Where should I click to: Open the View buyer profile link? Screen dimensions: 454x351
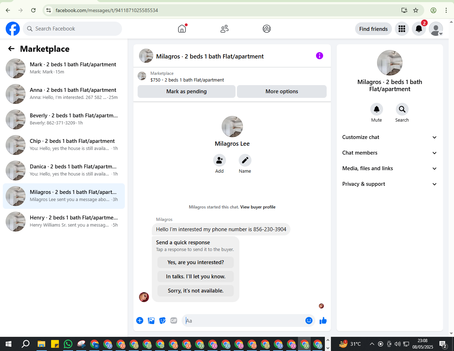point(258,207)
